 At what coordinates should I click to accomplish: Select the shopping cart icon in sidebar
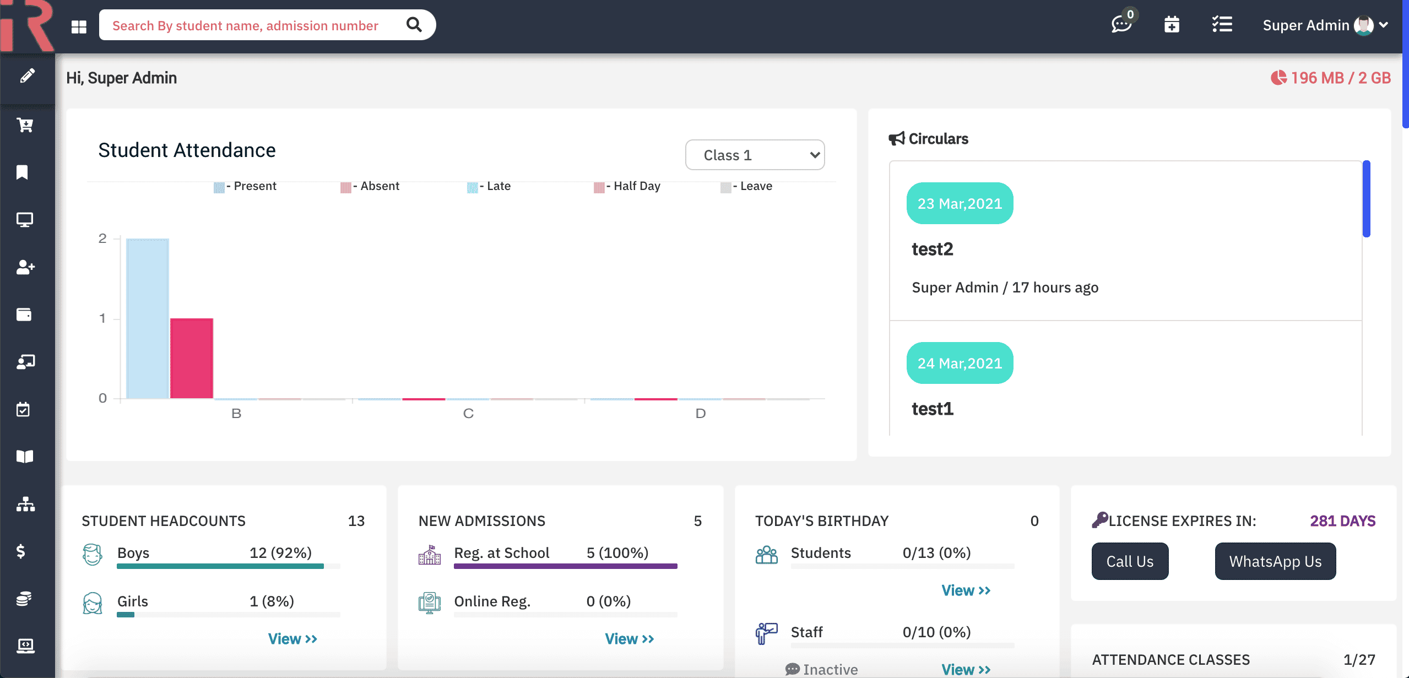[24, 126]
